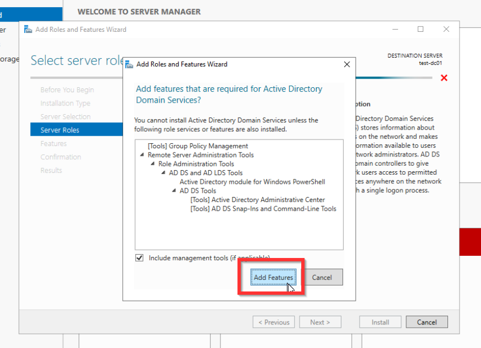Open the Server Roles step
The height and width of the screenshot is (348, 481).
[76, 130]
